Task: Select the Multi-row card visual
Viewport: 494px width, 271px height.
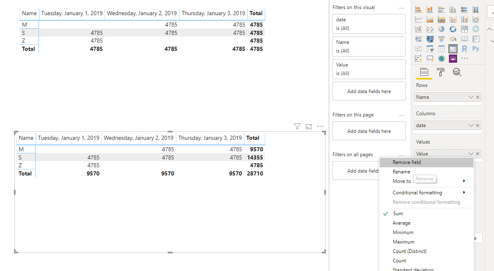Action: point(476,39)
